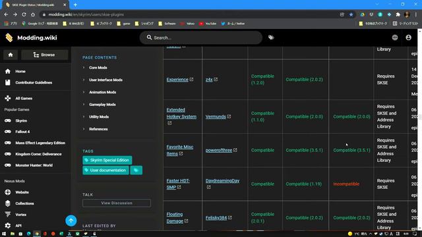Click the User documentation tag
422x237 pixels.
[x=105, y=171]
